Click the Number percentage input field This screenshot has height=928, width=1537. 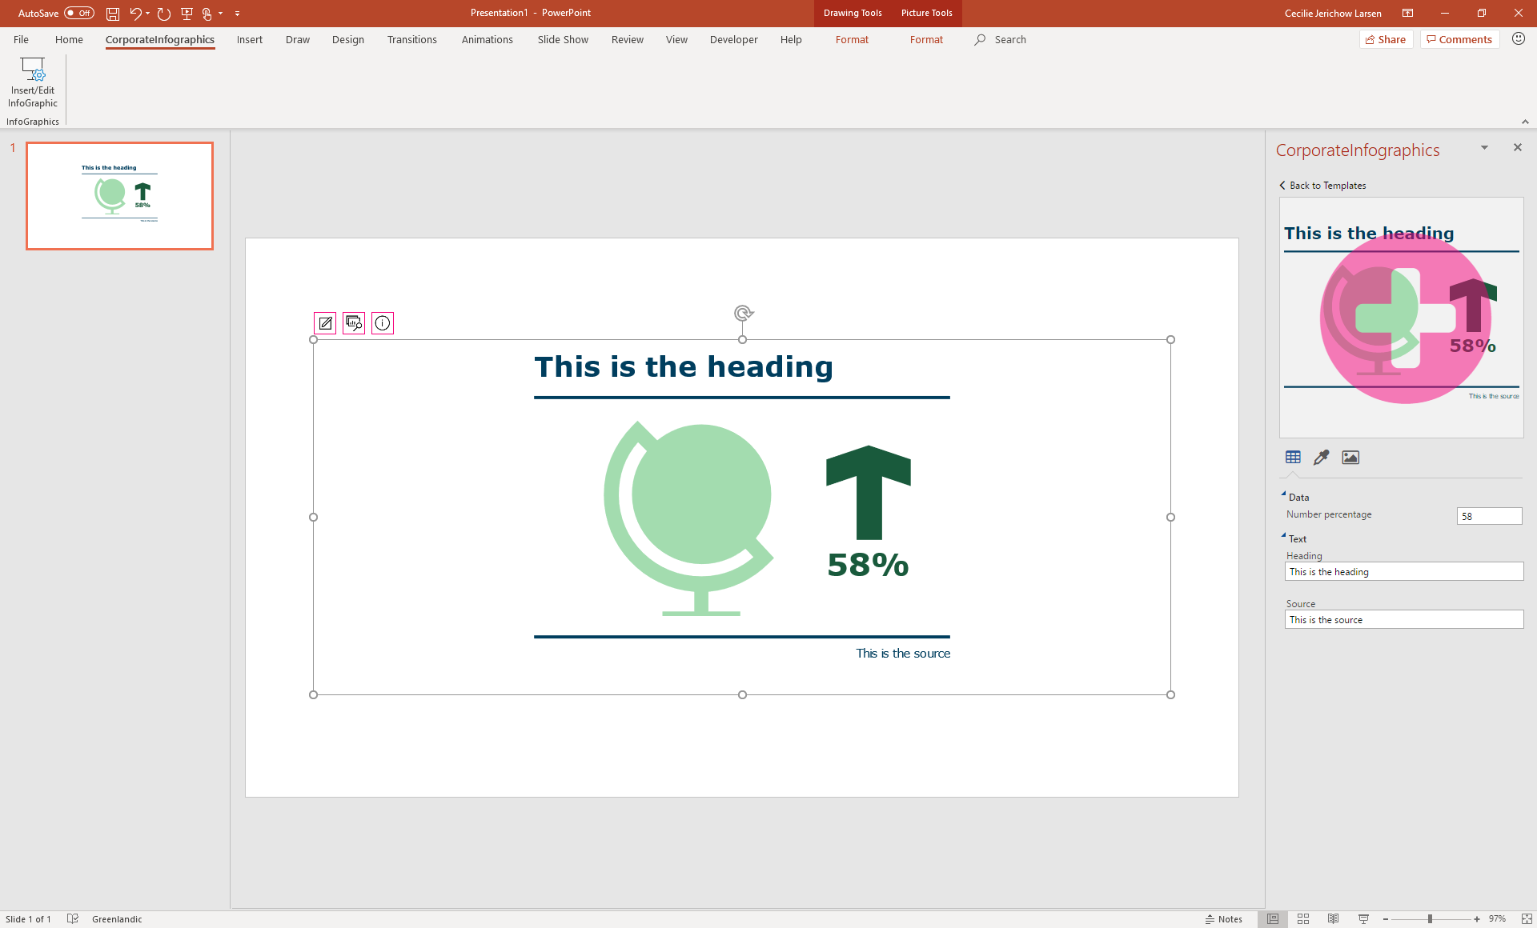[x=1489, y=516]
